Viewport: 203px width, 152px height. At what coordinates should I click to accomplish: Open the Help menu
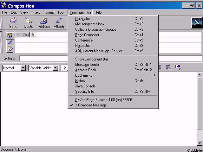[x=98, y=12]
